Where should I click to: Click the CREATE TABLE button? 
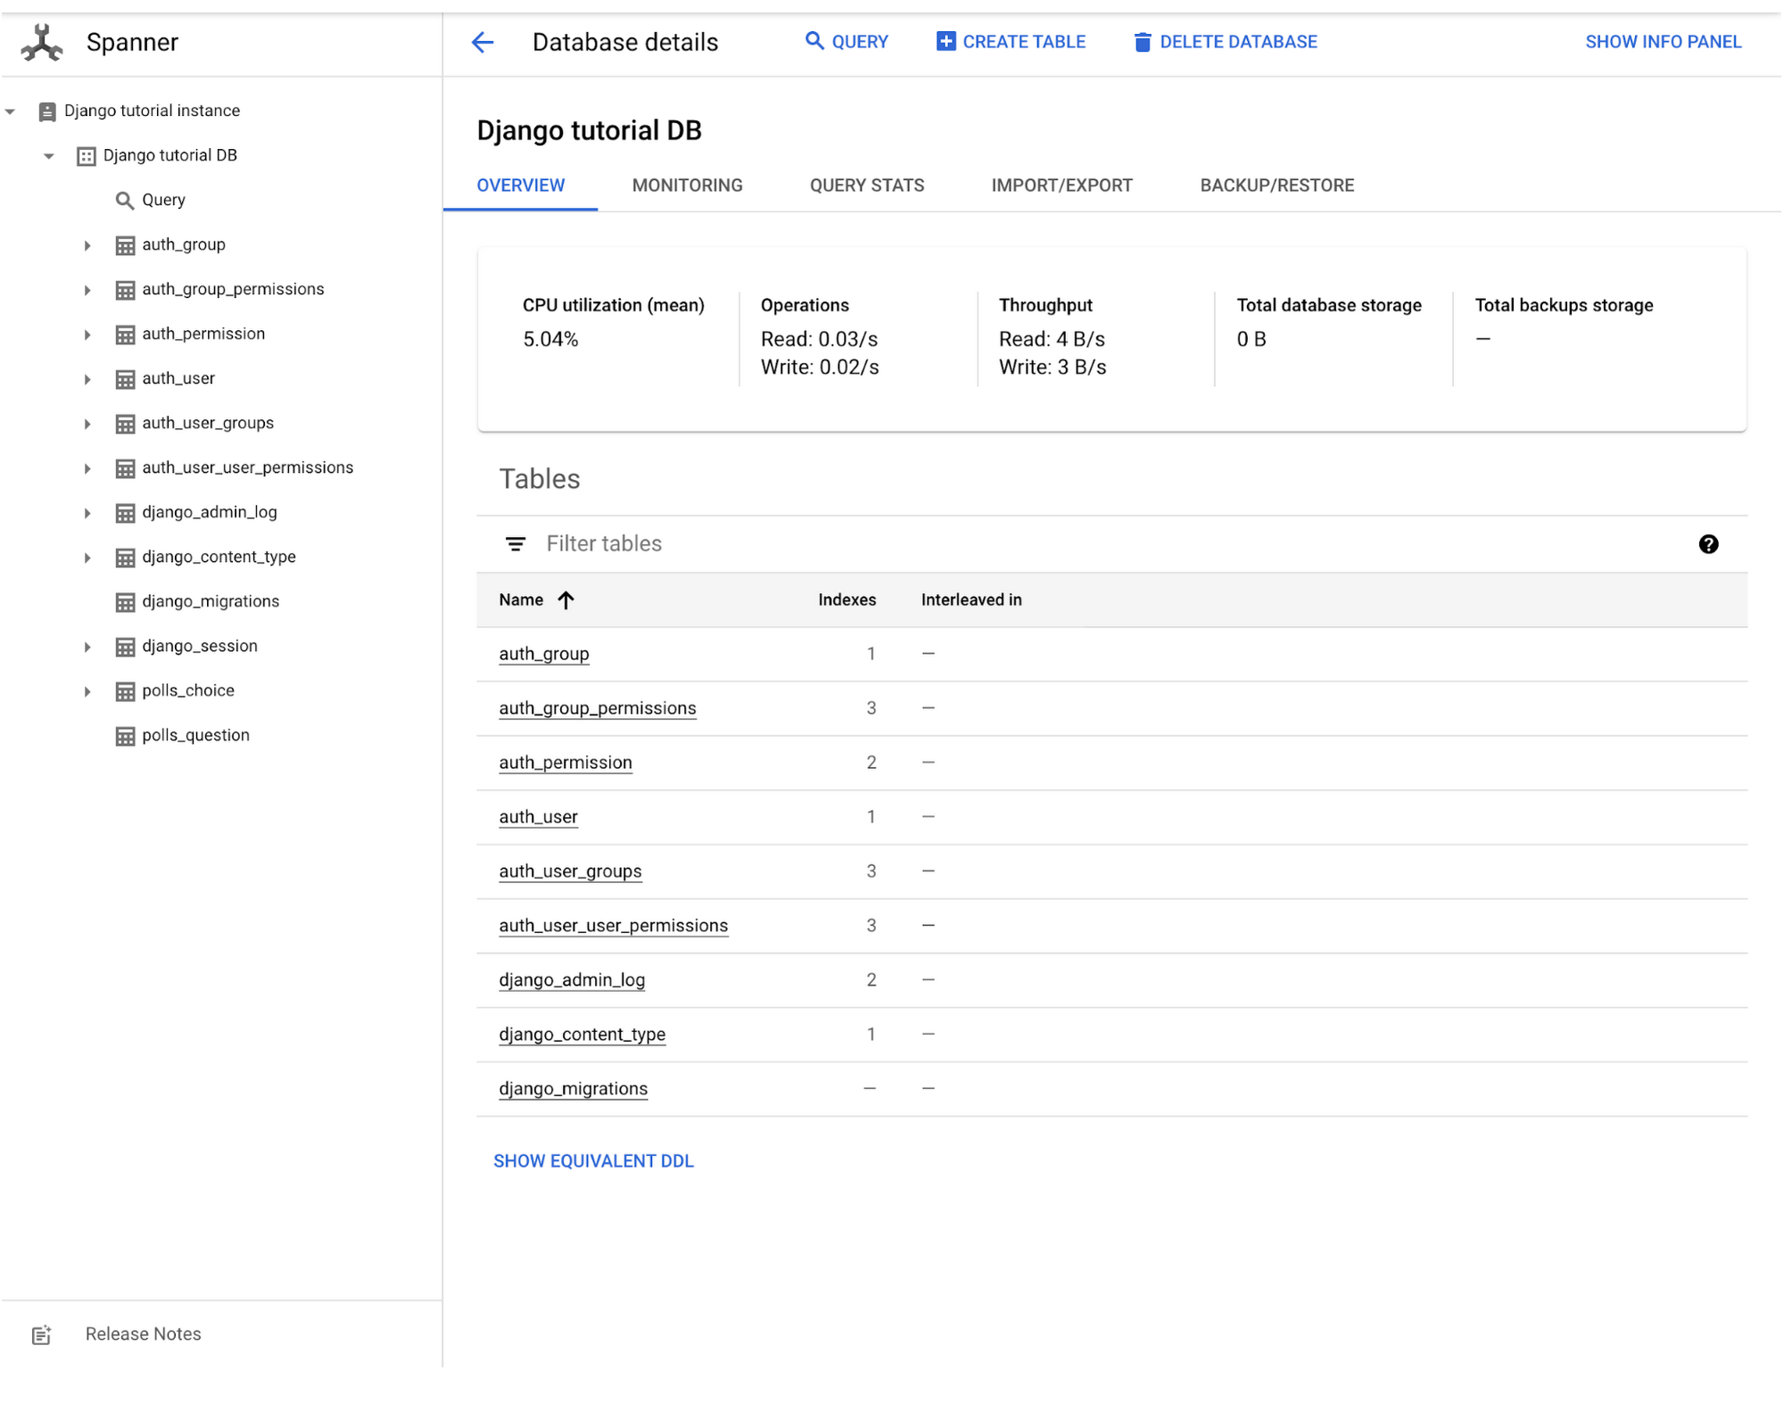click(1011, 42)
